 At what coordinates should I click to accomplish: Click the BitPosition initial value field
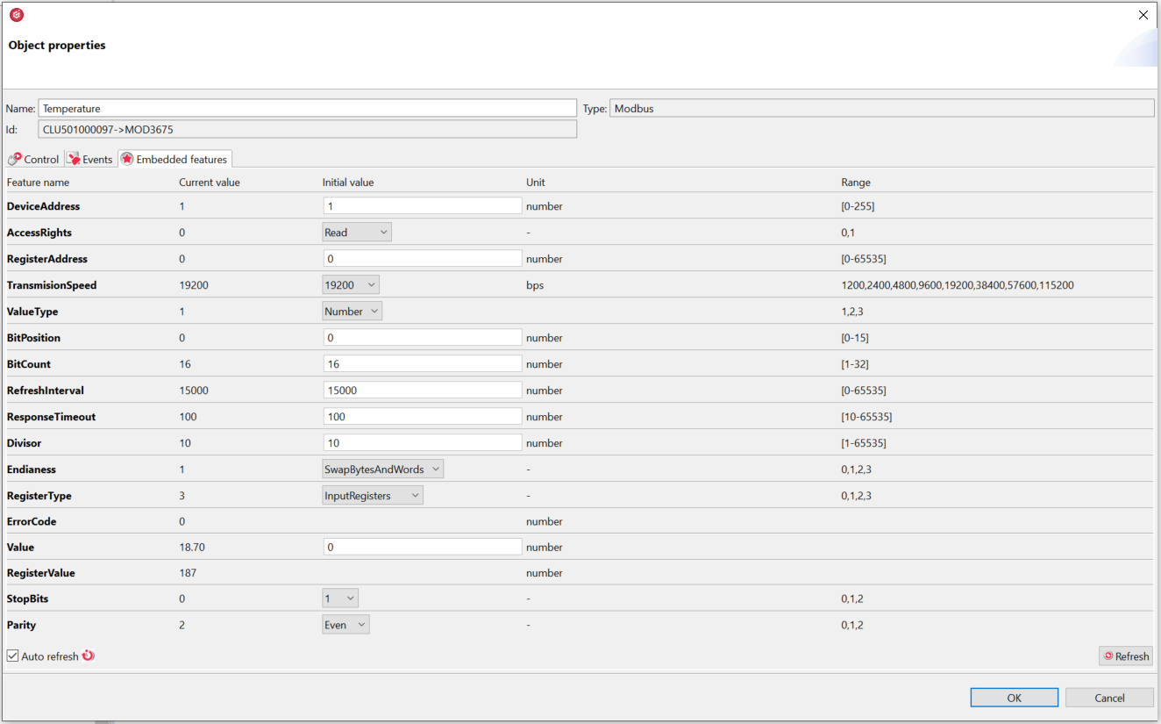pyautogui.click(x=423, y=338)
